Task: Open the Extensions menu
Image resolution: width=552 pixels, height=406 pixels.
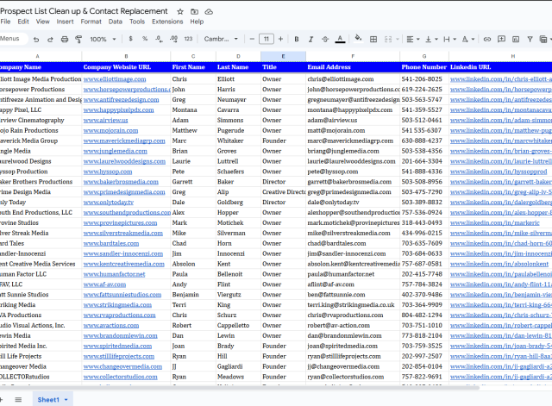Action: click(167, 22)
